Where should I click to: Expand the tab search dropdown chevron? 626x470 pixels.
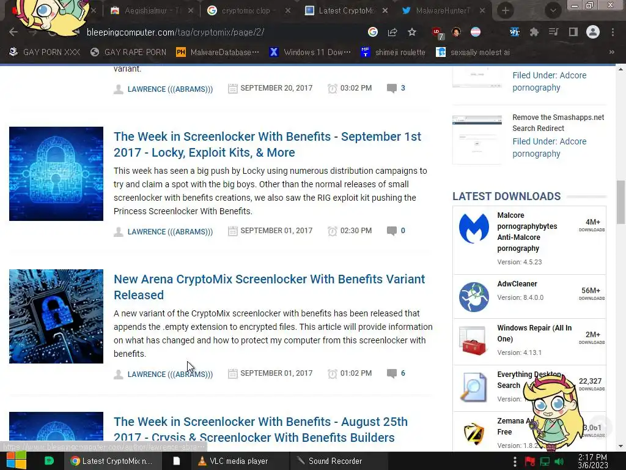click(x=553, y=11)
